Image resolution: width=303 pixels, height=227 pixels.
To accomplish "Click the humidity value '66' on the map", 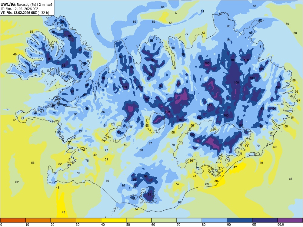I will [291, 179].
